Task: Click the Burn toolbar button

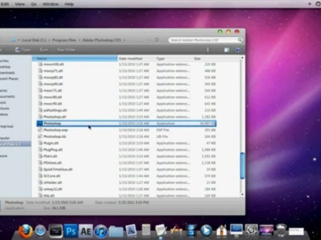Action: pos(44,50)
